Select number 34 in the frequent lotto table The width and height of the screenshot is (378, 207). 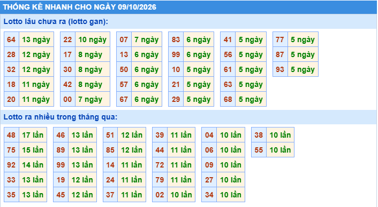click(x=209, y=194)
